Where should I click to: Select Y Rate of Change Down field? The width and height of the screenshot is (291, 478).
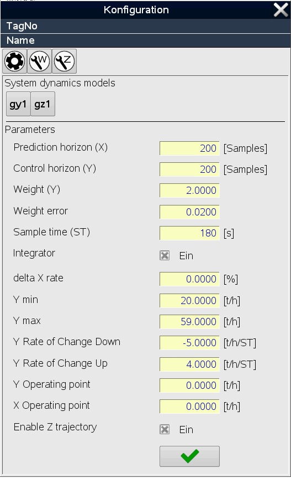point(189,343)
